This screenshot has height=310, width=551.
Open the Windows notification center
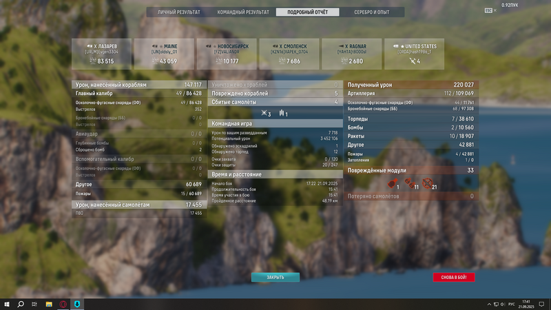pyautogui.click(x=541, y=304)
